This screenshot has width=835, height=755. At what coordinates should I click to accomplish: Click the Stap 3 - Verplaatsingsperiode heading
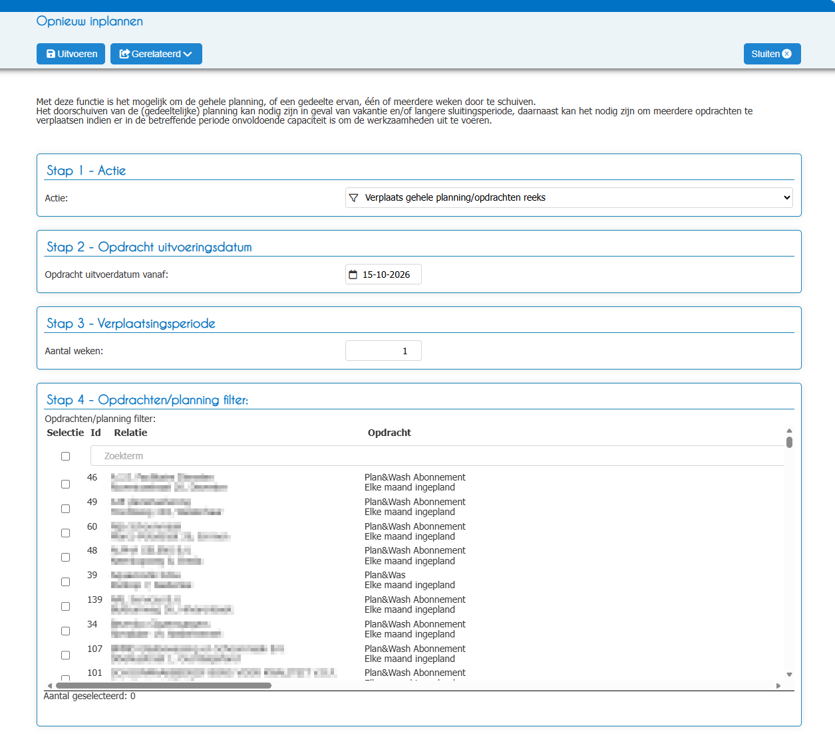click(131, 324)
